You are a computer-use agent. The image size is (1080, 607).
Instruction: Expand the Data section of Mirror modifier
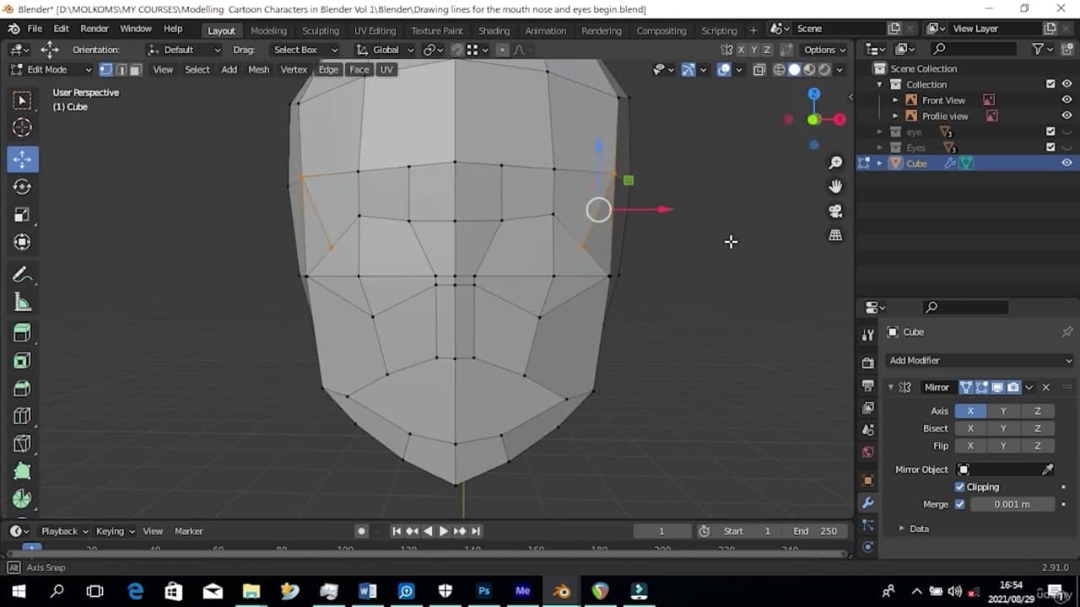point(913,529)
